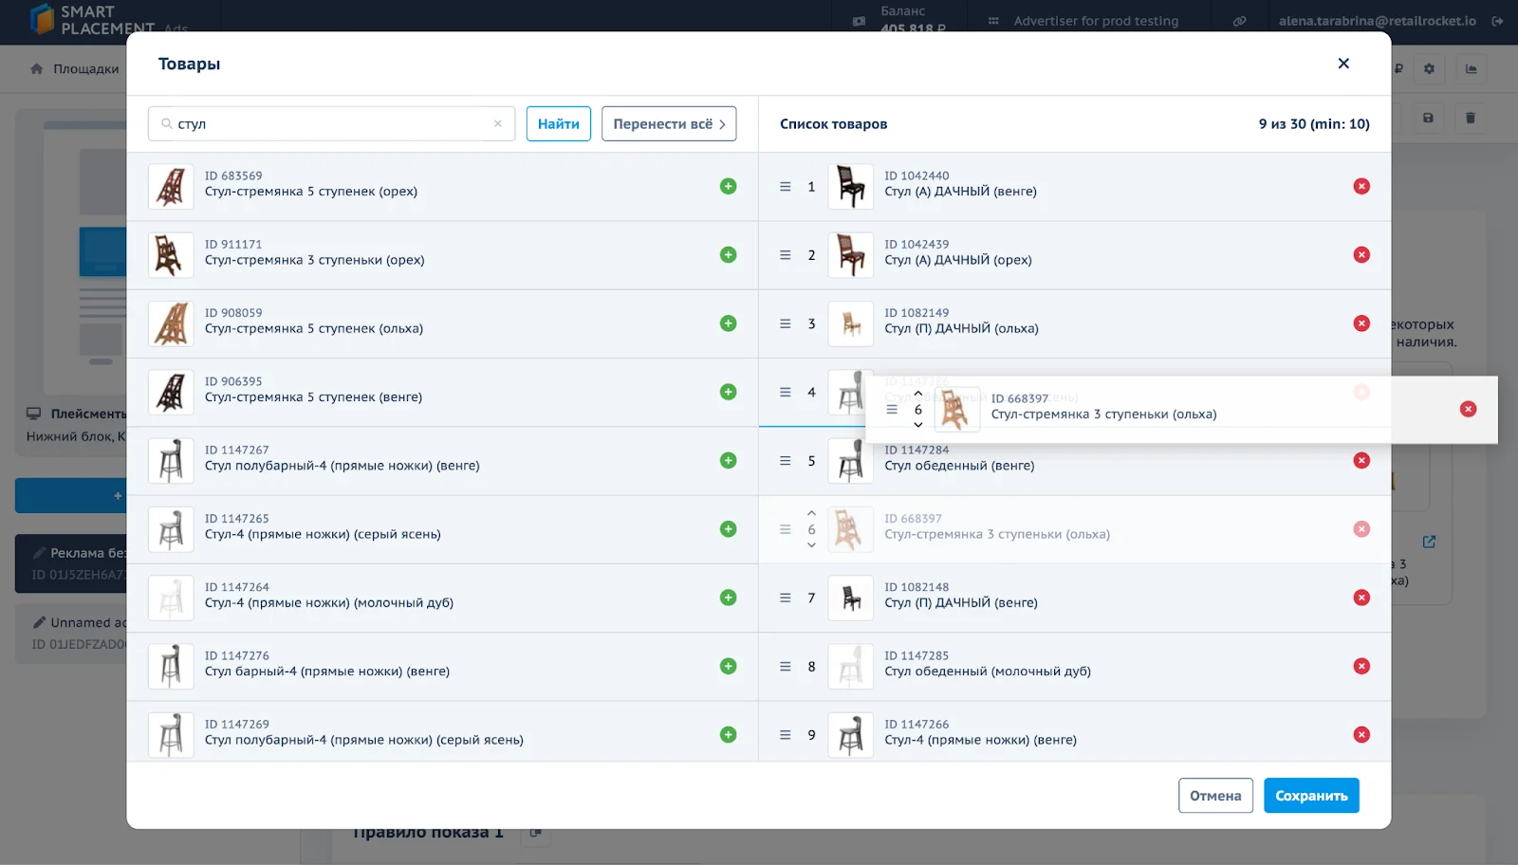Image resolution: width=1518 pixels, height=865 pixels.
Task: Add Стул барный-4 (венге) via plus icon
Action: pos(728,667)
